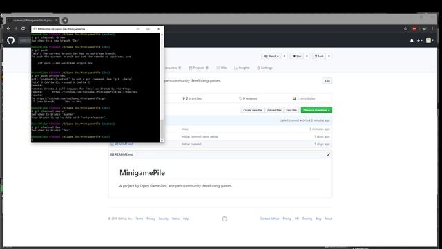Open the Contact GitHub footer link
442x249 pixels.
coord(269,219)
